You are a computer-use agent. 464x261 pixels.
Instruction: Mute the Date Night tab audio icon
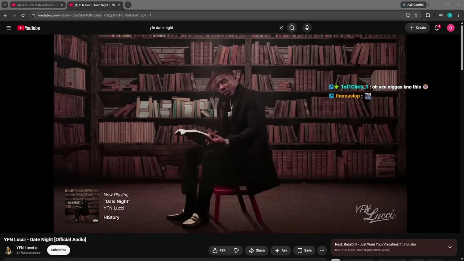pos(113,5)
